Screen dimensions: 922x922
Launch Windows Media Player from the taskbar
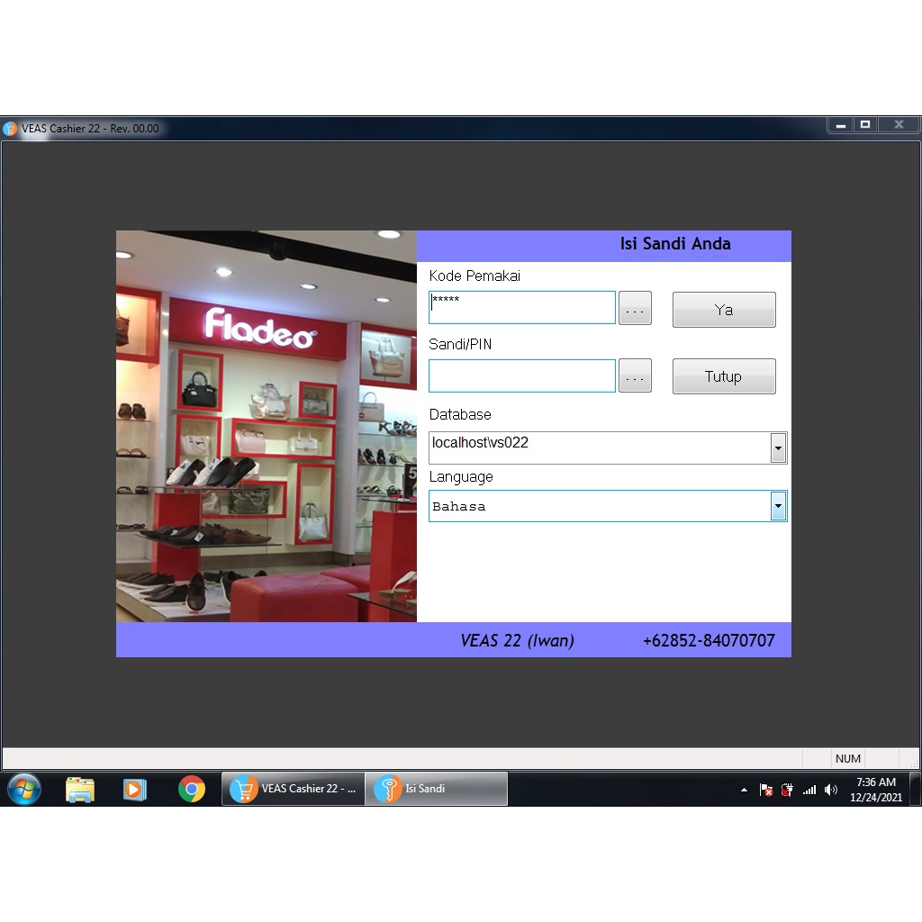136,790
